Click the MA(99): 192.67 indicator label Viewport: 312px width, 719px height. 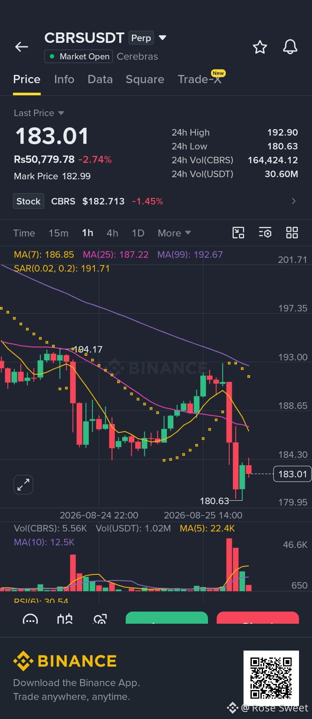(190, 255)
